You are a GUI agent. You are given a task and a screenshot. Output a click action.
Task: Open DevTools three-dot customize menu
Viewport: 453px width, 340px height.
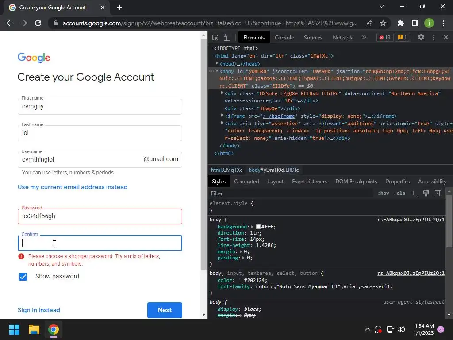click(434, 37)
